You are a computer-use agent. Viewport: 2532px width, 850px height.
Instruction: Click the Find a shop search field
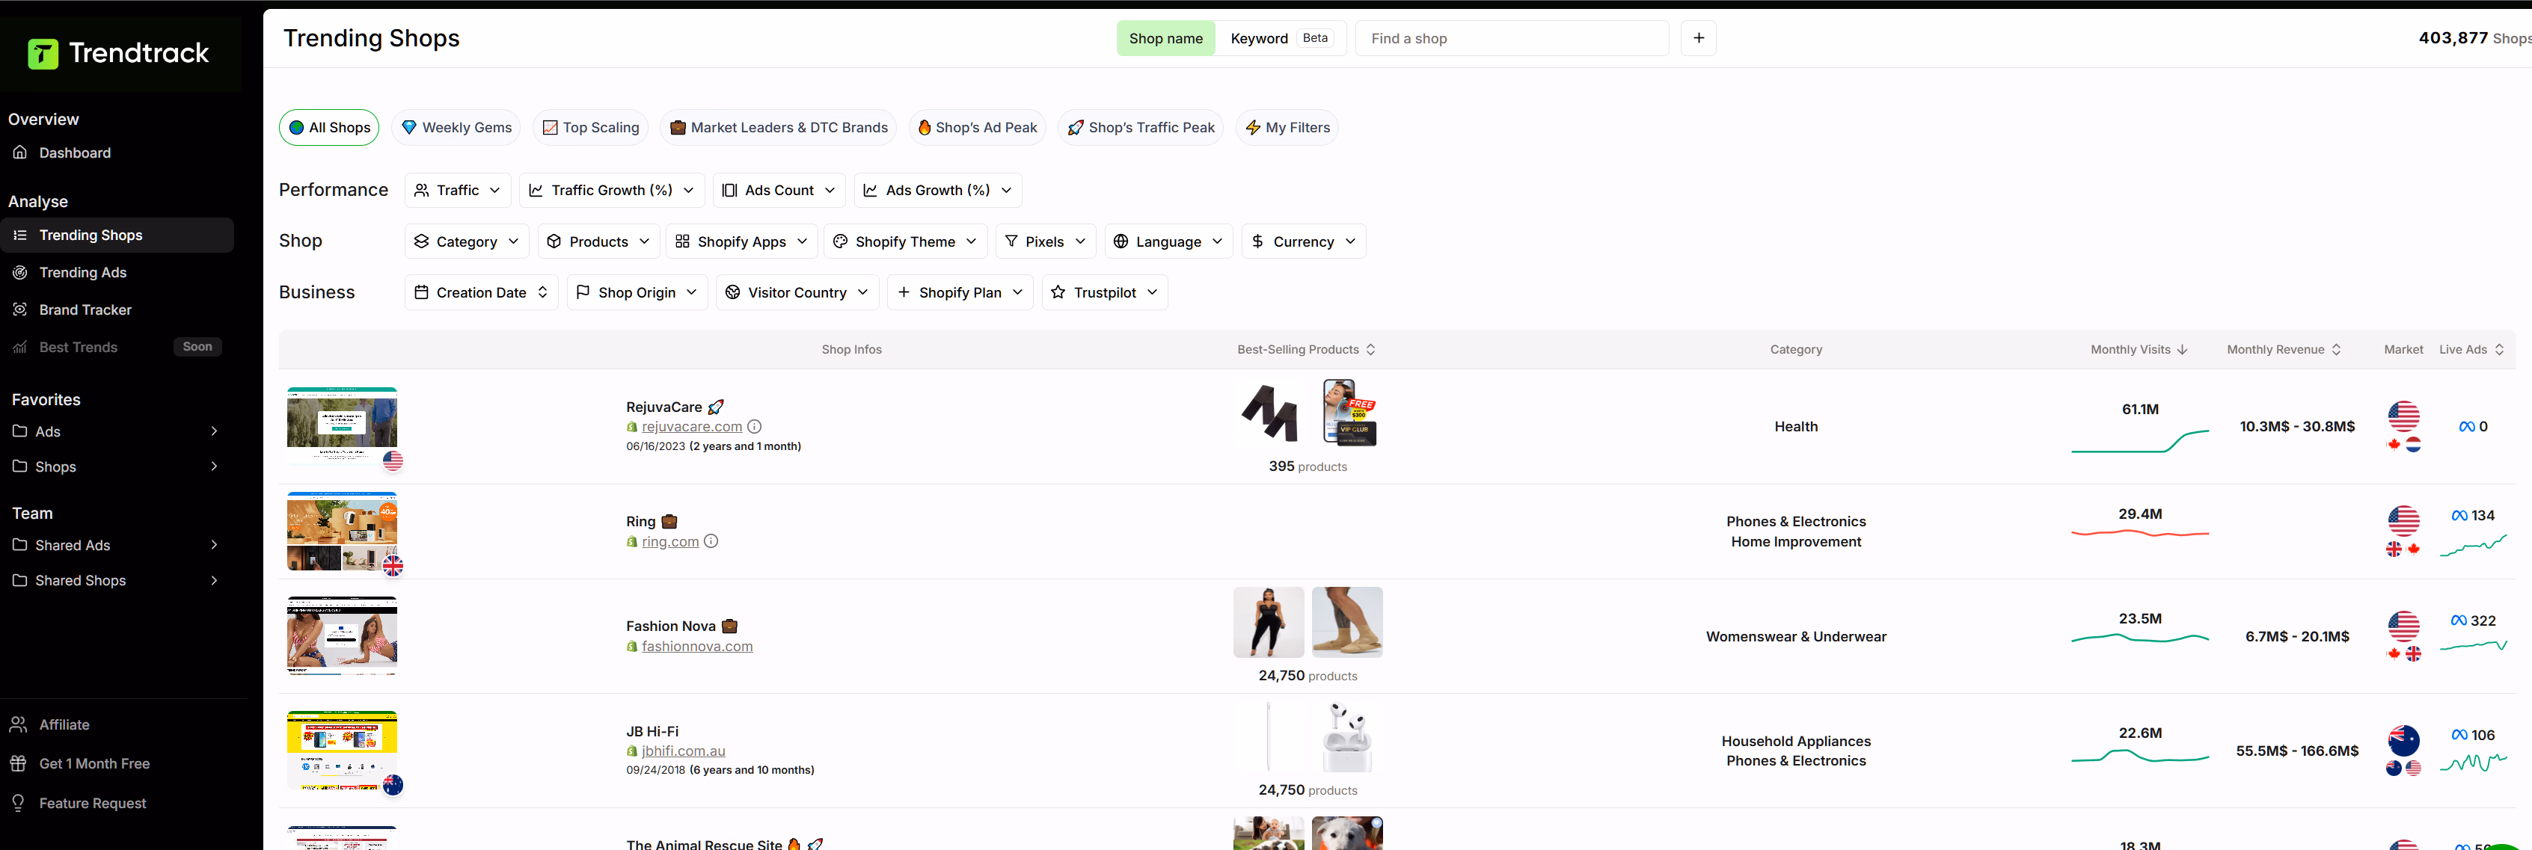click(1512, 38)
